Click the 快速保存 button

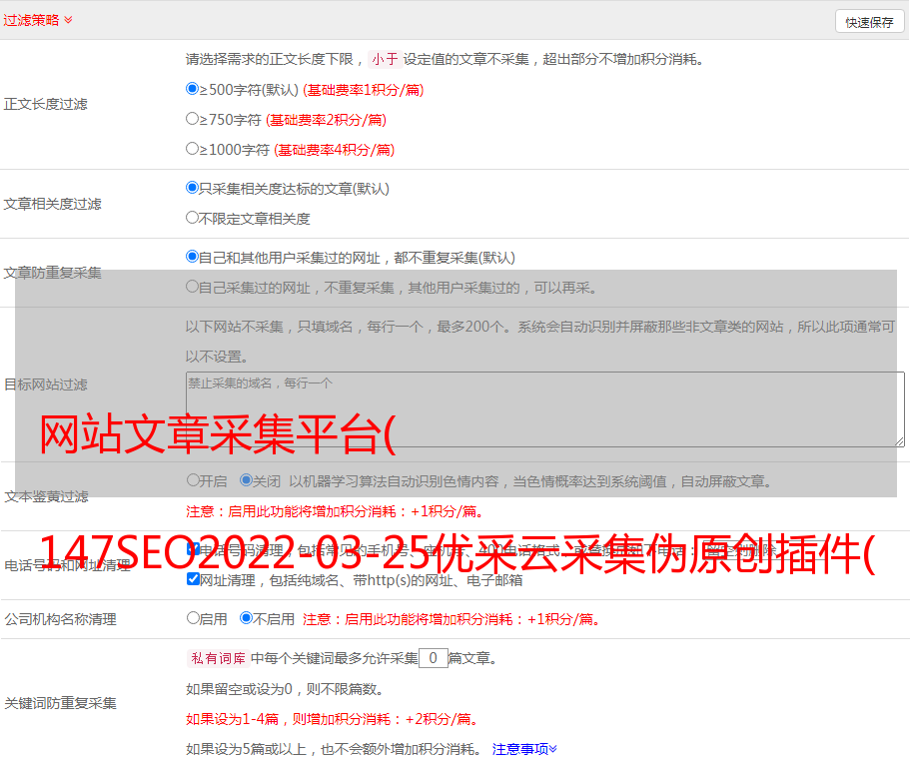pyautogui.click(x=868, y=22)
